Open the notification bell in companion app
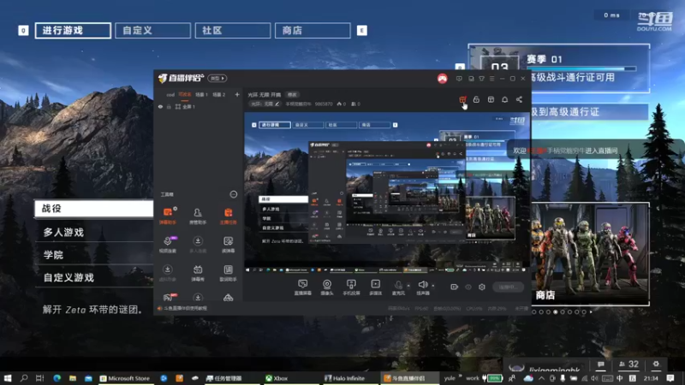Image resolution: width=685 pixels, height=385 pixels. 504,99
